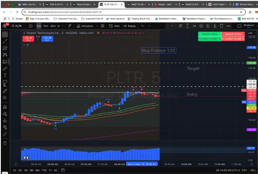Click the floating toolbar lock icon

[x=208, y=26]
